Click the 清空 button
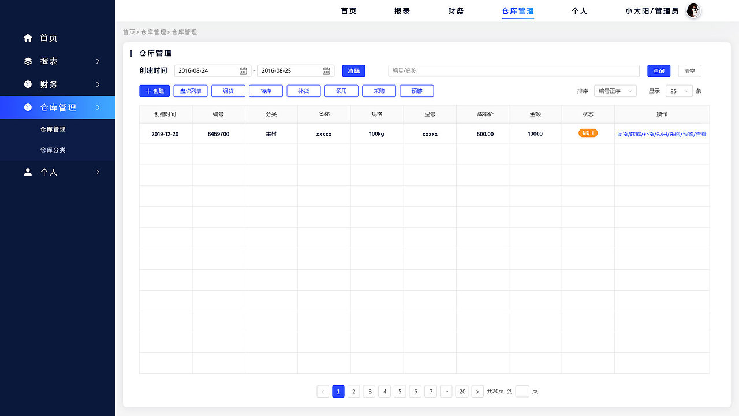The height and width of the screenshot is (416, 739). coord(690,71)
